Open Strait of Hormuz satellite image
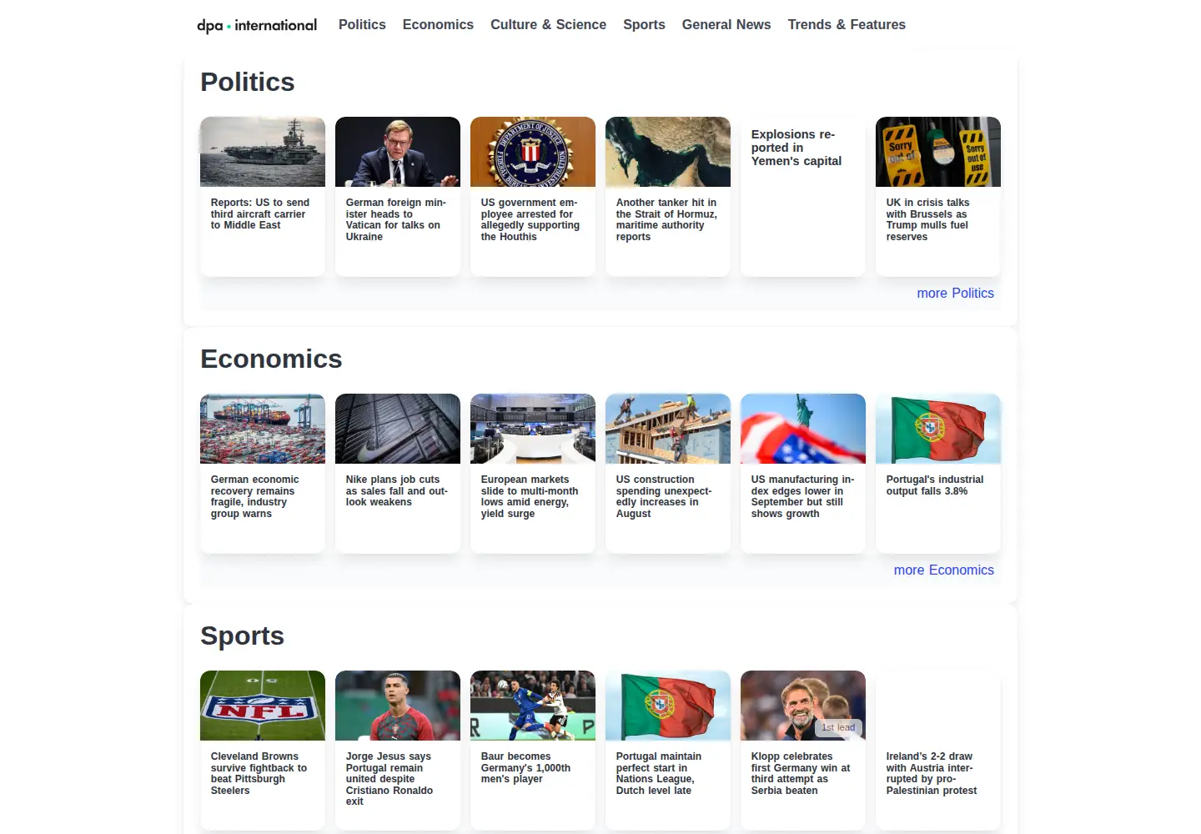The image size is (1201, 834). point(668,152)
